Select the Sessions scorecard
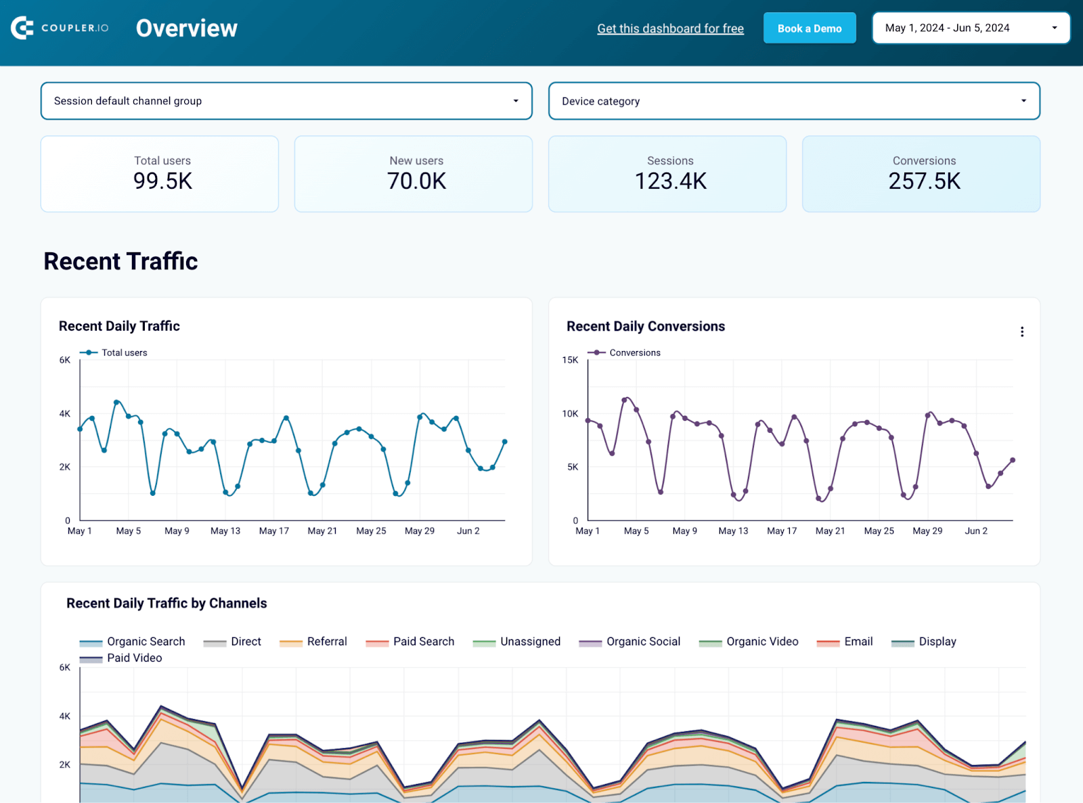 tap(667, 174)
